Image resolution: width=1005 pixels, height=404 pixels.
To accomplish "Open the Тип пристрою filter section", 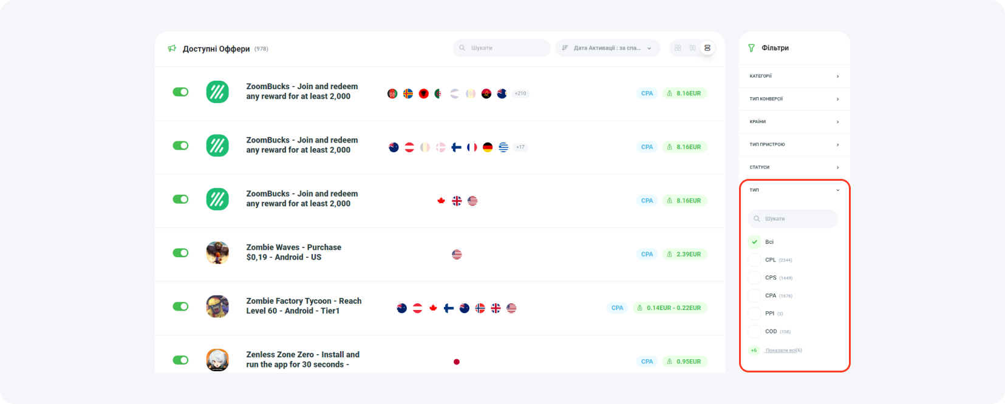I will [x=794, y=144].
